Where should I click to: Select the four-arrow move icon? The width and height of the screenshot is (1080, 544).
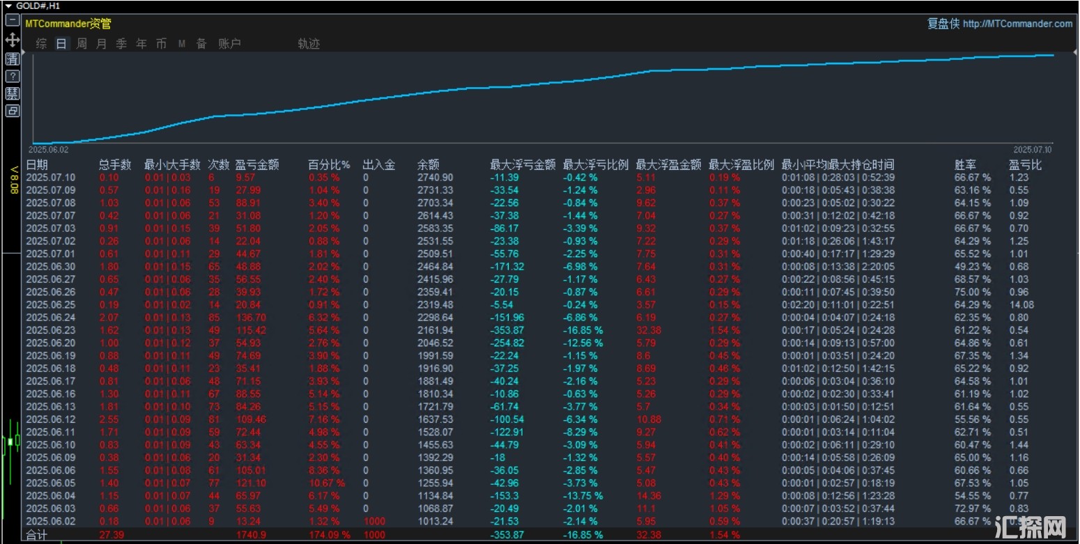(x=13, y=40)
